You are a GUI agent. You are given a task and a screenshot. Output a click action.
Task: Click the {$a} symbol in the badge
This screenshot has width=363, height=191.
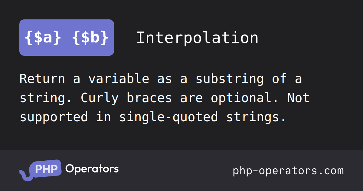43,38
